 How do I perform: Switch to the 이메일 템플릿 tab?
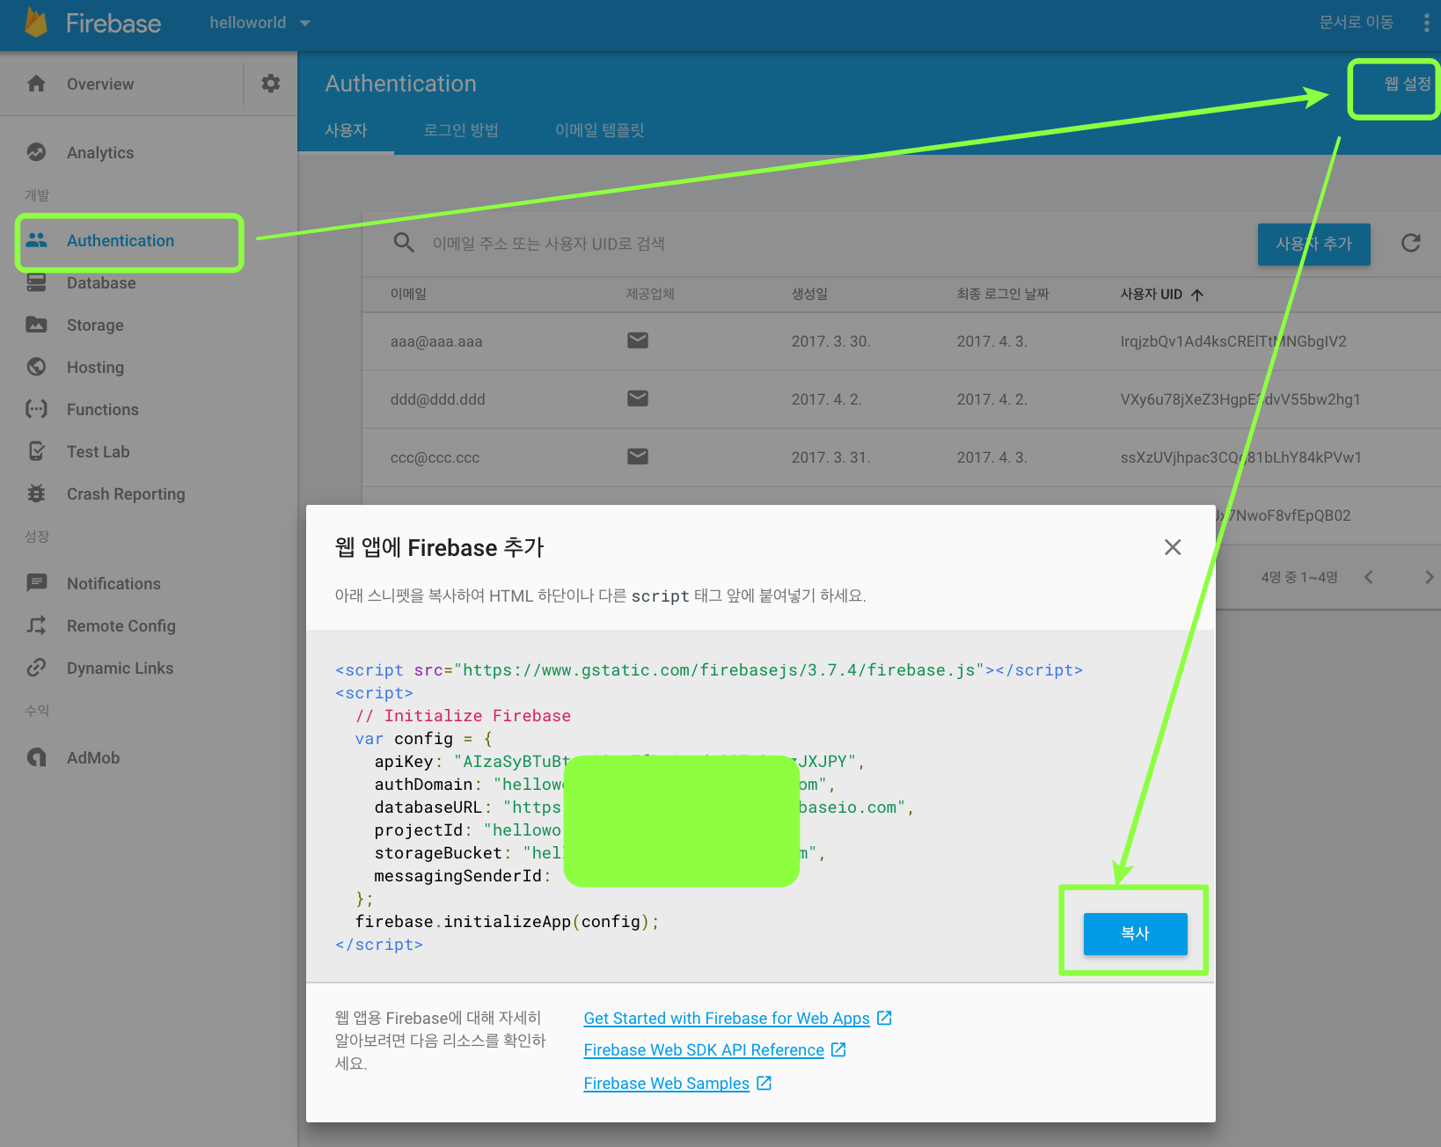click(x=599, y=130)
